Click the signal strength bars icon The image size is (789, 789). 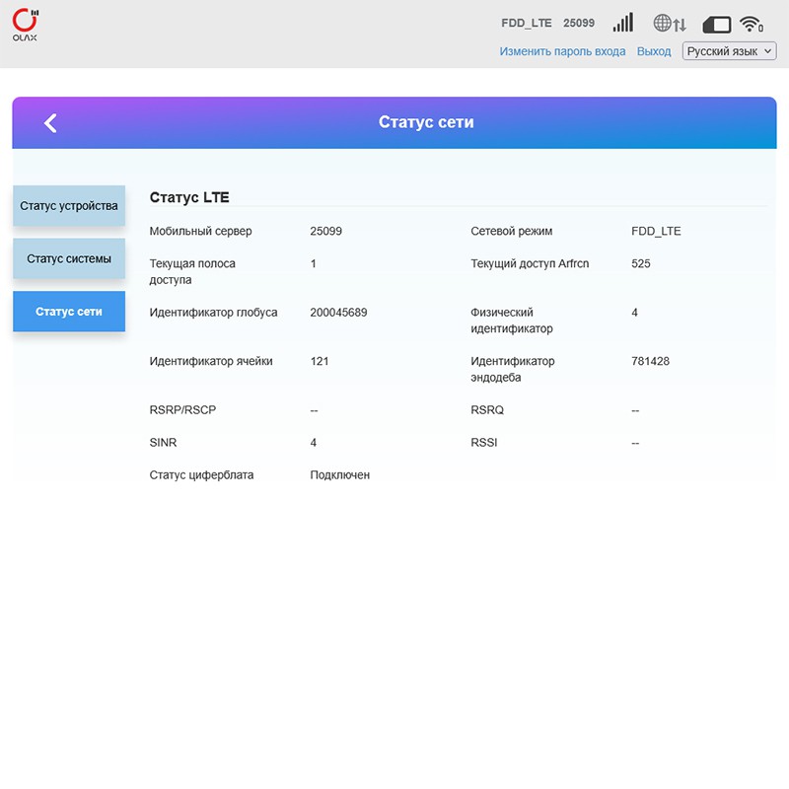coord(622,23)
